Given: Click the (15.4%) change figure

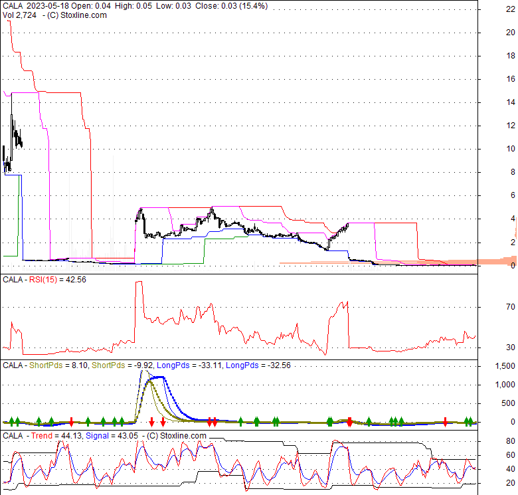Looking at the screenshot, I should pyautogui.click(x=254, y=6).
